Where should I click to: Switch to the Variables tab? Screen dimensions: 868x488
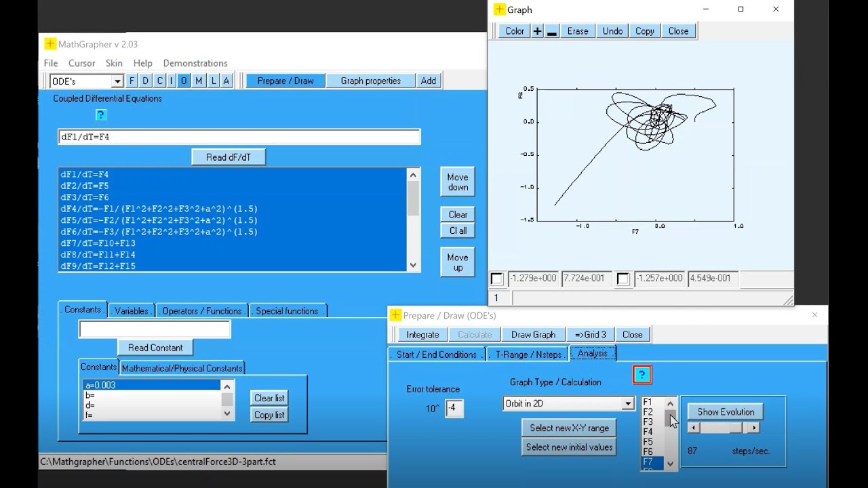pos(132,311)
